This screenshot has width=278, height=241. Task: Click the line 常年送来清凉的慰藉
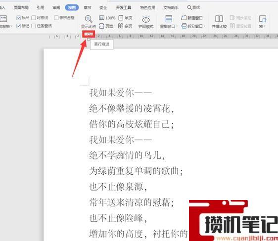coord(132,202)
